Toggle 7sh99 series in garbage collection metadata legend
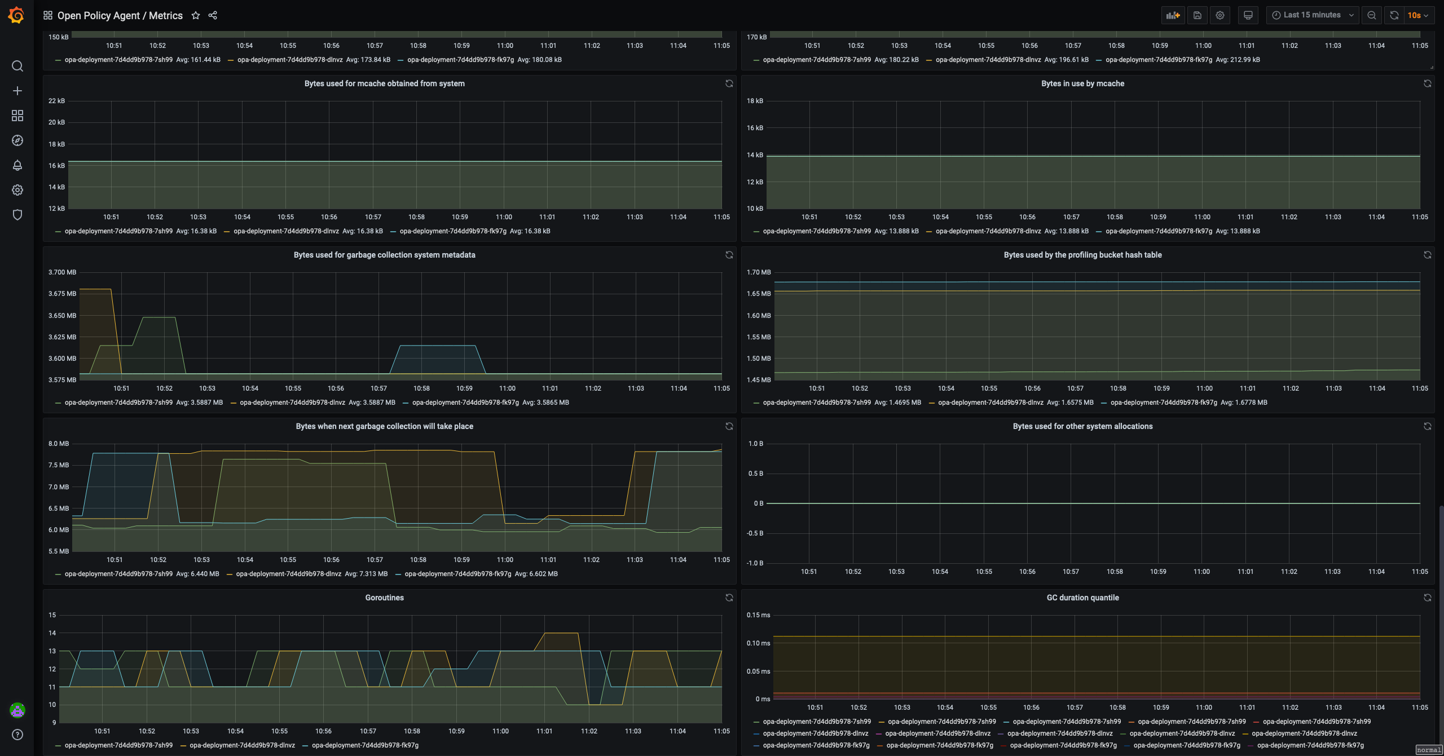This screenshot has width=1444, height=756. tap(118, 403)
